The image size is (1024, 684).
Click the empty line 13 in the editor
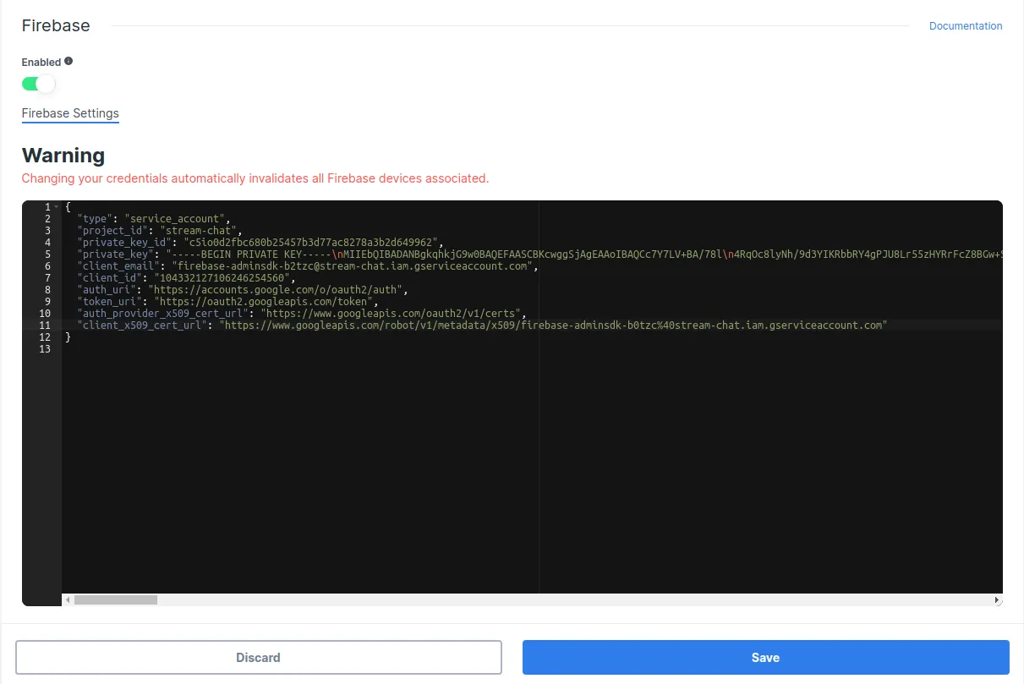tap(169, 348)
